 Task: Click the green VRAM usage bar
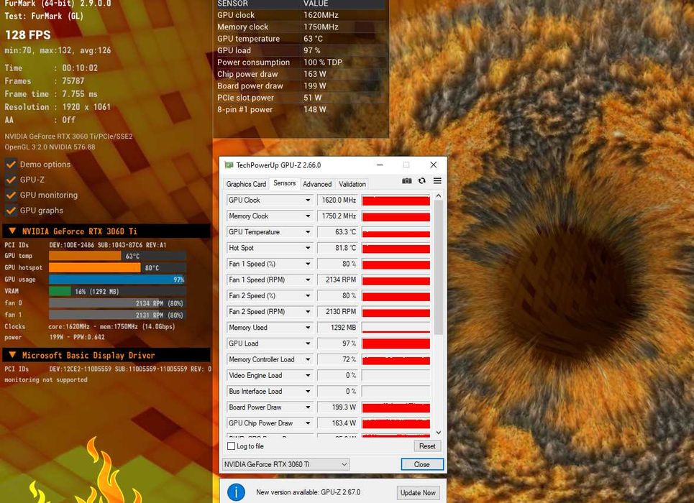tap(60, 291)
